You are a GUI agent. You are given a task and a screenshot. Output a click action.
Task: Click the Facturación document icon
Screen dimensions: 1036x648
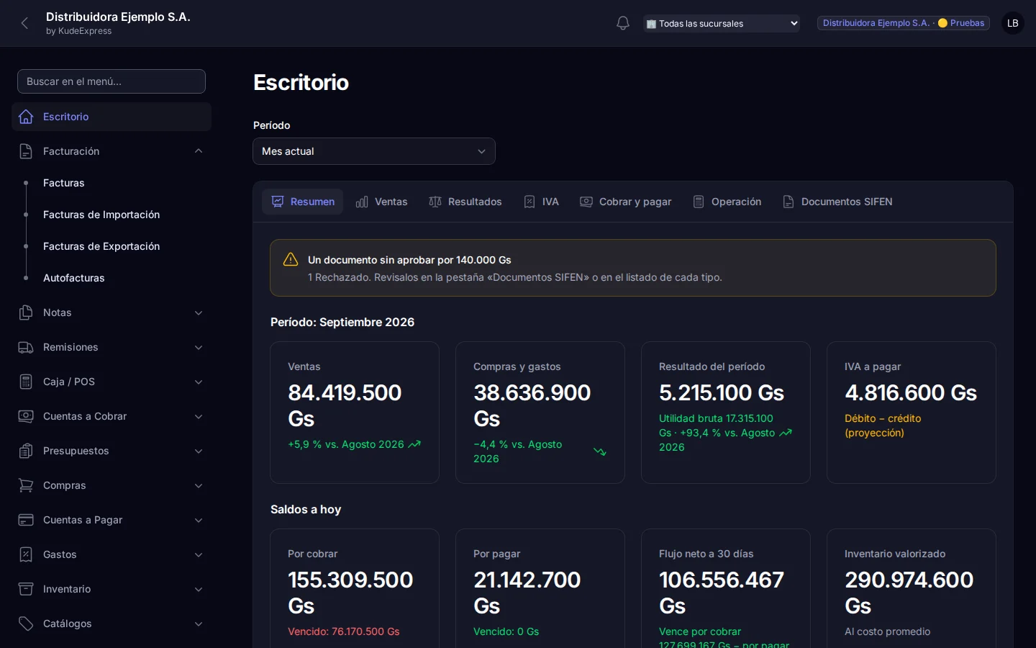click(x=26, y=151)
